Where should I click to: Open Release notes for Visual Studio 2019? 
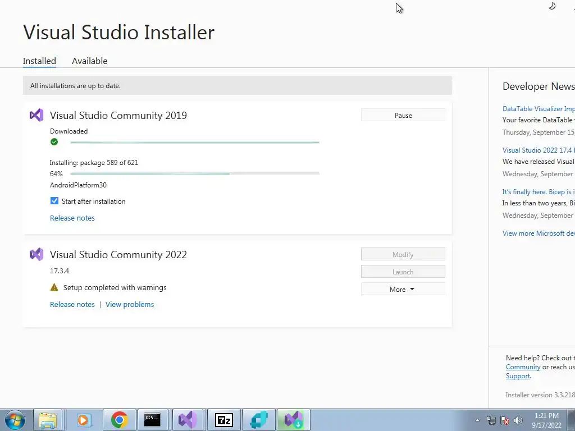point(72,218)
